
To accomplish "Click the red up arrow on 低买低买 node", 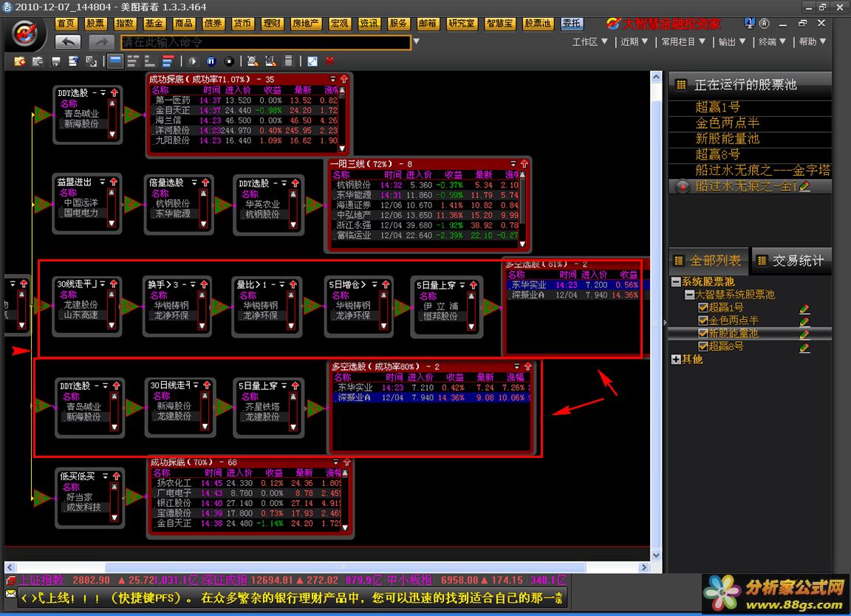I will 116,476.
